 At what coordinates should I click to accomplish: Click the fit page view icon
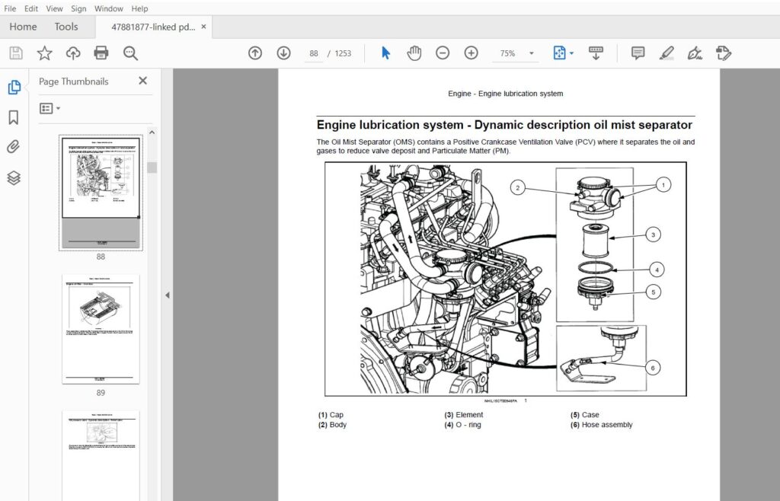pyautogui.click(x=559, y=53)
